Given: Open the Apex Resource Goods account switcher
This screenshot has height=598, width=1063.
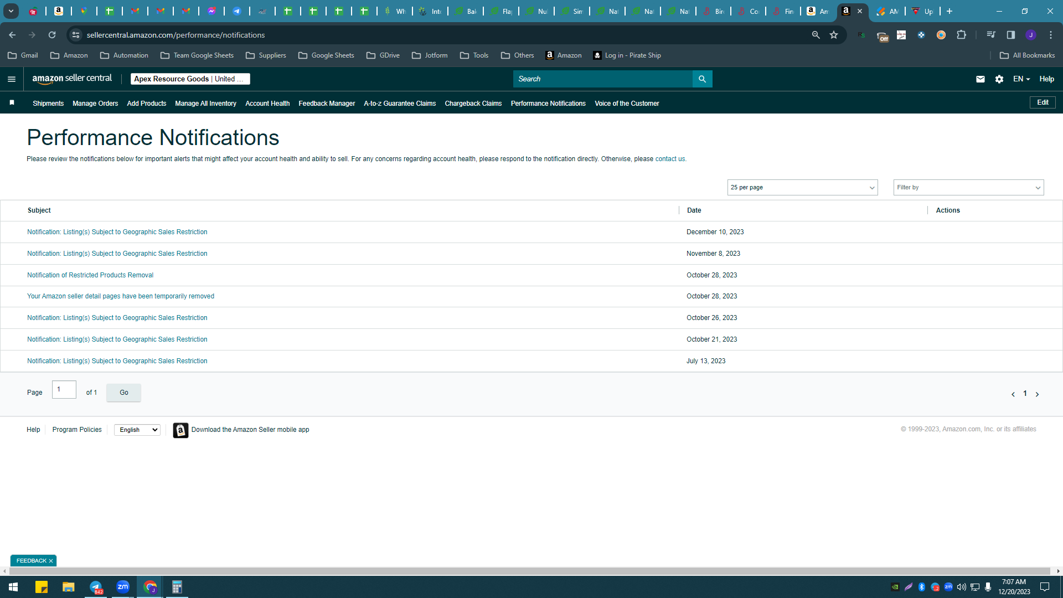Looking at the screenshot, I should click(190, 79).
